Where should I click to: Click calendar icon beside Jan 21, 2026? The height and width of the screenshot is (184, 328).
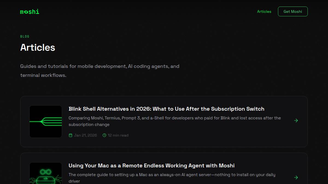(71, 135)
